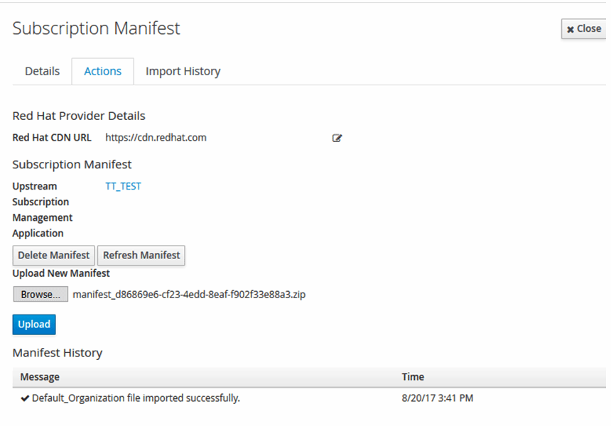
Task: Open the TT_TEST upstream subscription link
Action: [x=122, y=185]
